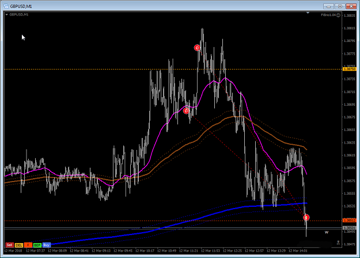Viewport: 360px width, 258px height.
Task: Click the 12 Mar 09:13 time label
Action: pos(101,251)
